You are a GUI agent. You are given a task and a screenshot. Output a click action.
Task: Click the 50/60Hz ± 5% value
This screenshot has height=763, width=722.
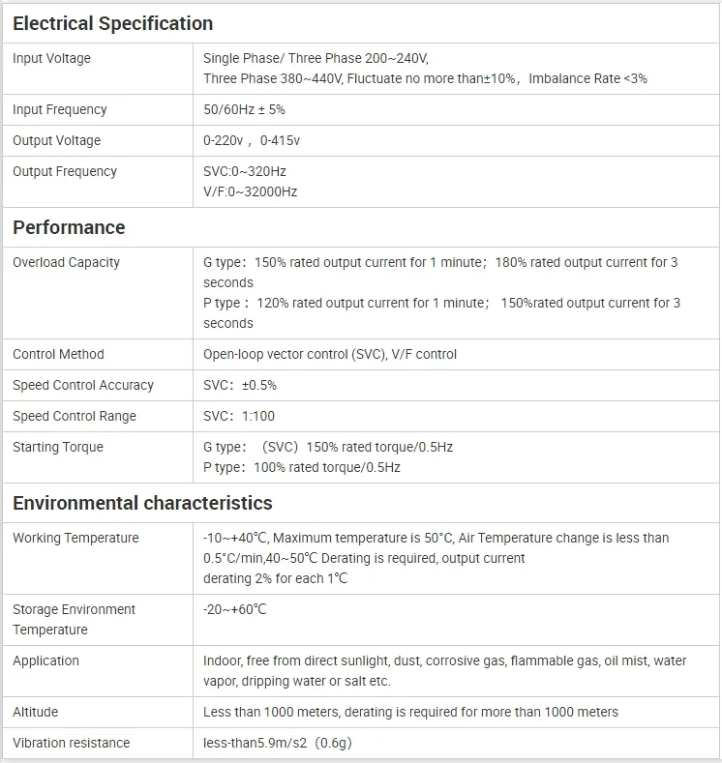pyautogui.click(x=244, y=109)
